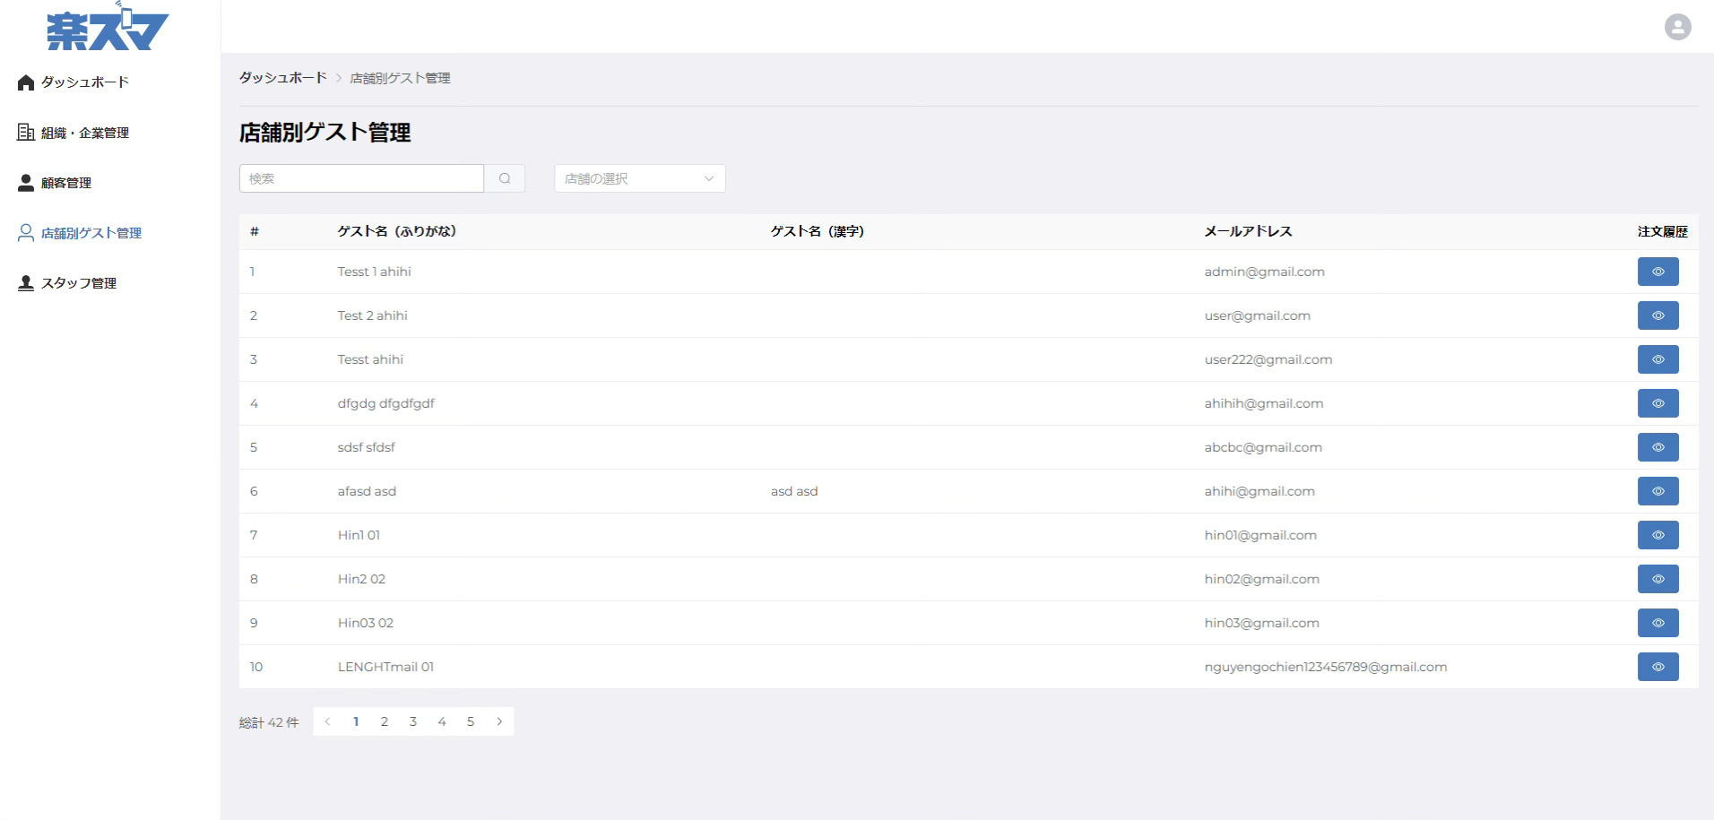View order history for admin@gmail.com

[x=1658, y=272]
